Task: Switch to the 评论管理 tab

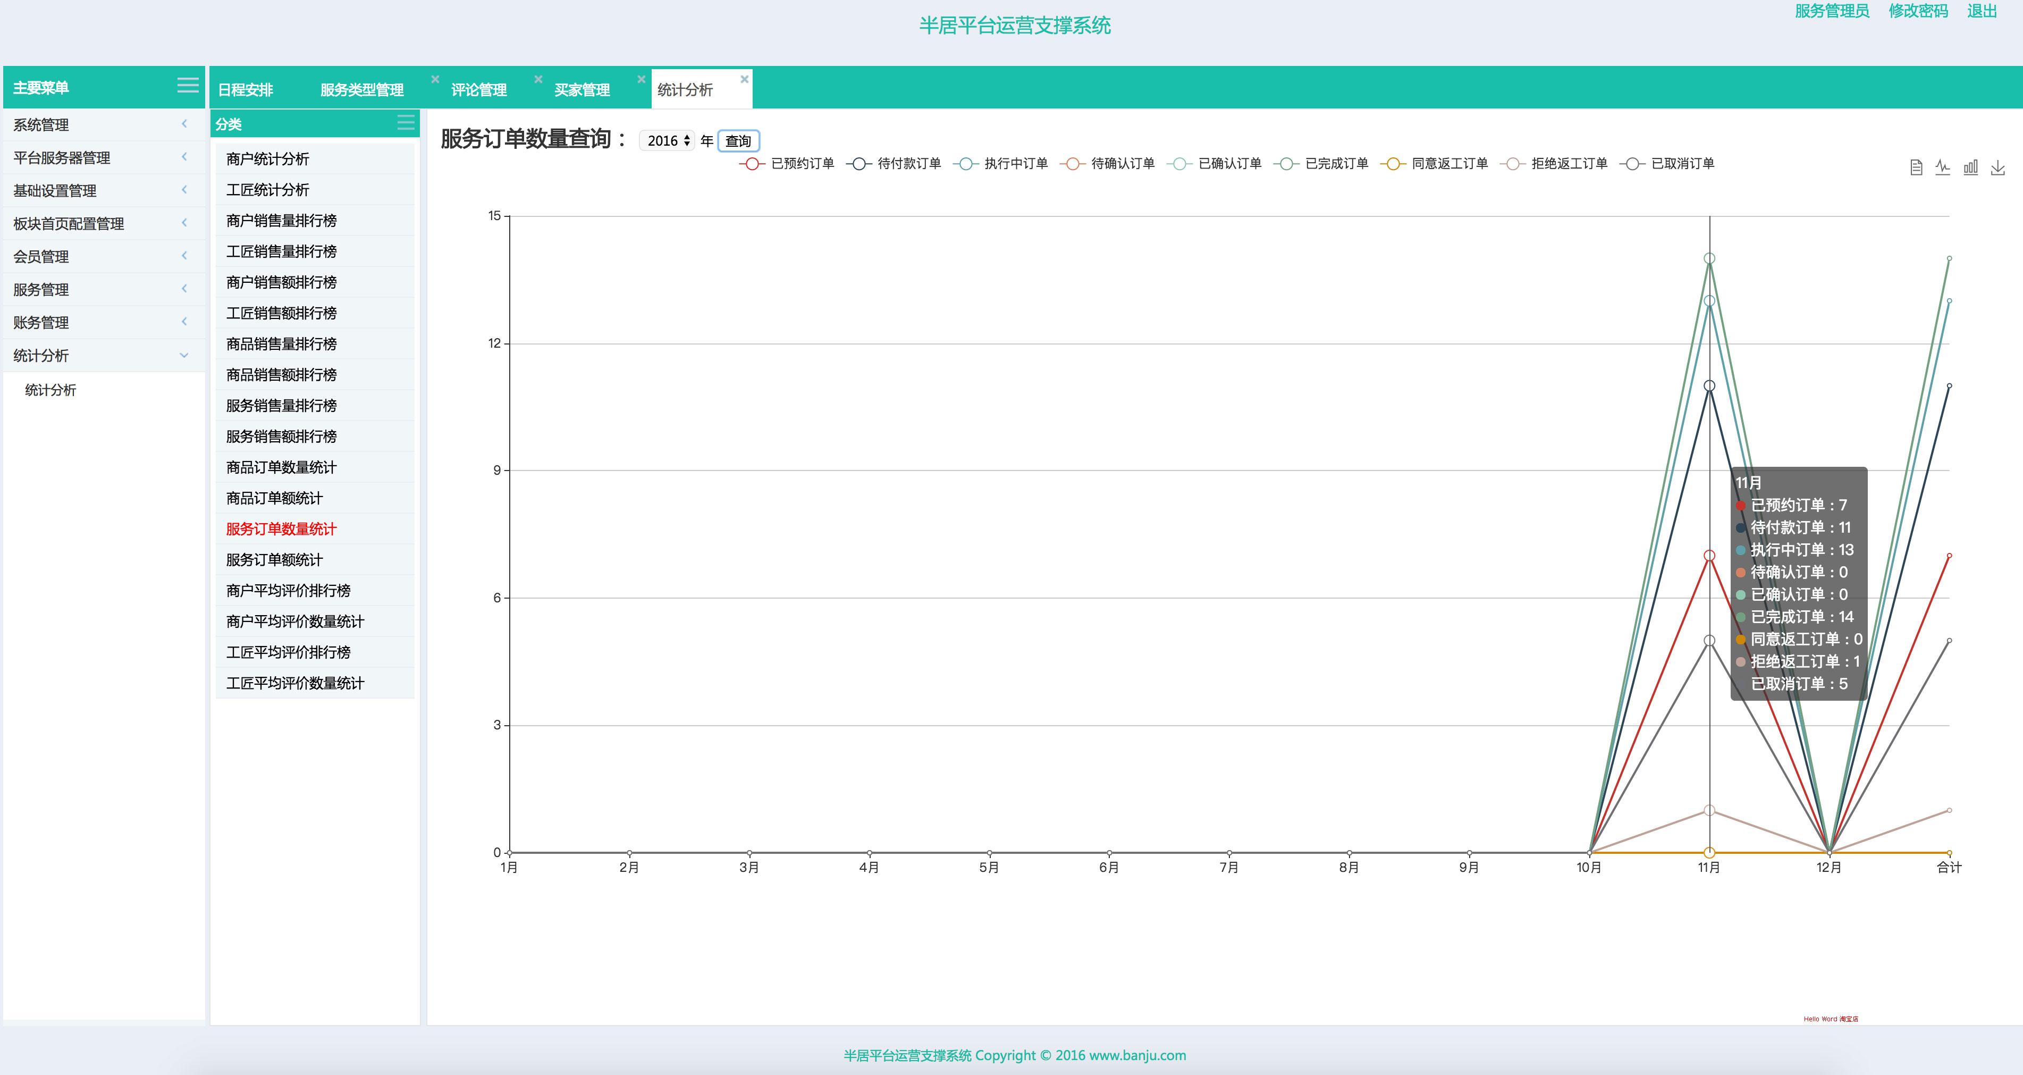Action: (x=478, y=89)
